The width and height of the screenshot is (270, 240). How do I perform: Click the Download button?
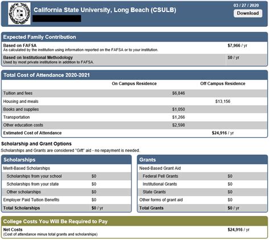248,13
